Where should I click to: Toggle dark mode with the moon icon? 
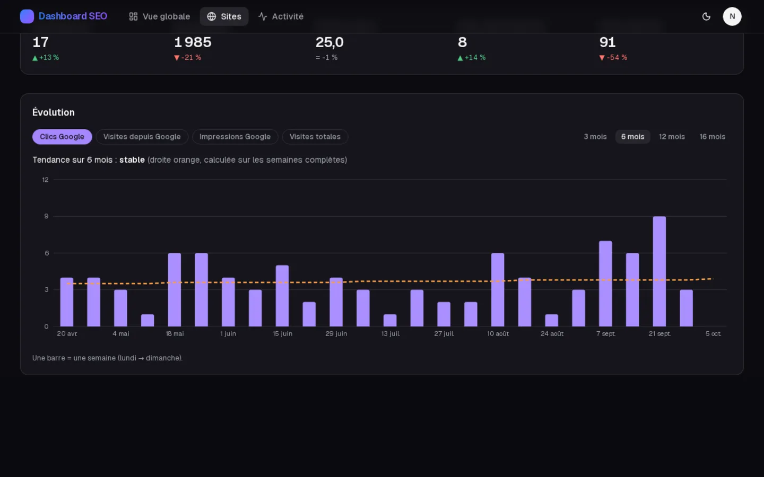[x=706, y=16]
